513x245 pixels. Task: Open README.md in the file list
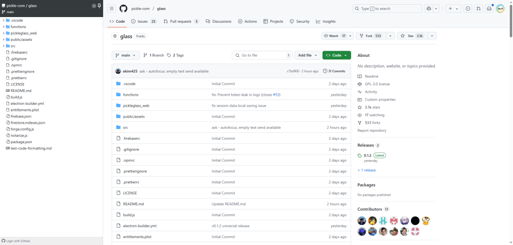[133, 204]
